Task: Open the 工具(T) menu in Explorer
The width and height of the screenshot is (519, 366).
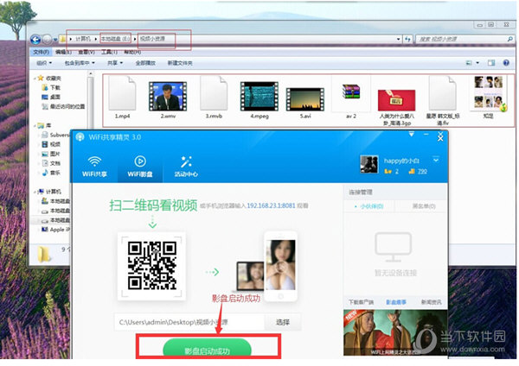Action: (109, 52)
